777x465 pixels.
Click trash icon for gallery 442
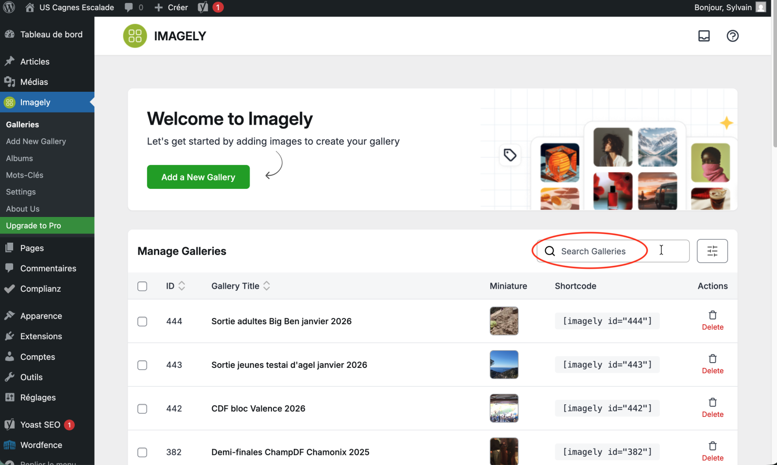pos(712,403)
